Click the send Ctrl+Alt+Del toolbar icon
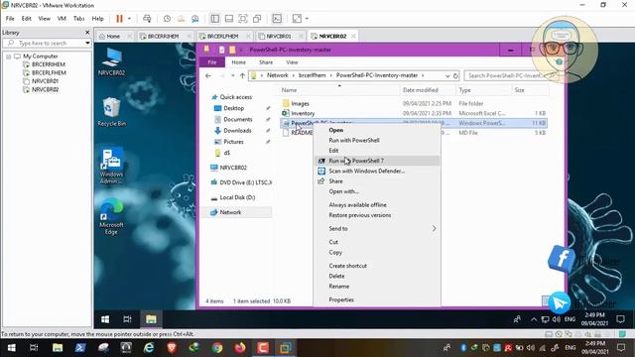 (x=147, y=19)
